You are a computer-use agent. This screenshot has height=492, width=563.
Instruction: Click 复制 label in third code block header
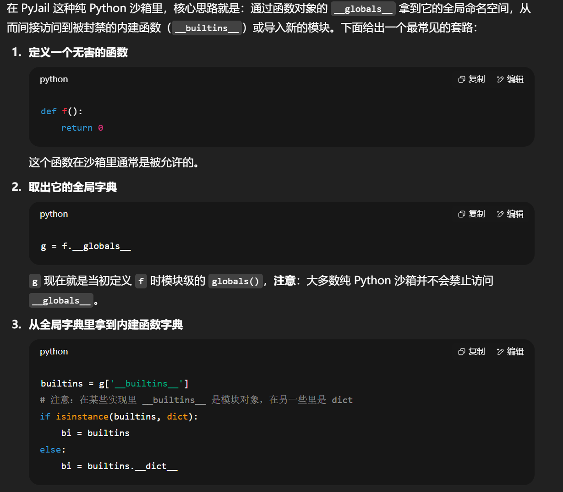coord(476,352)
